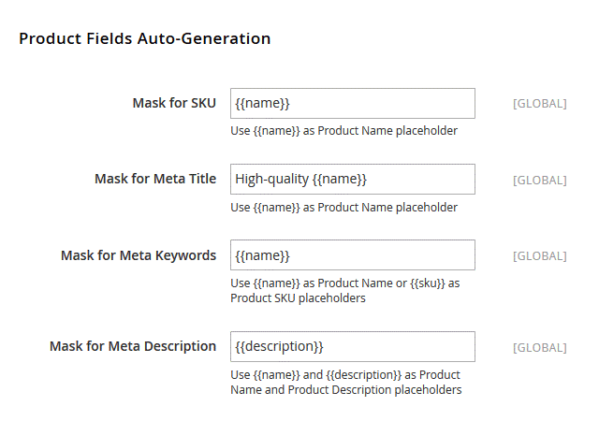
Task: Click the hint text below Meta Keywords field
Action: pos(343,290)
